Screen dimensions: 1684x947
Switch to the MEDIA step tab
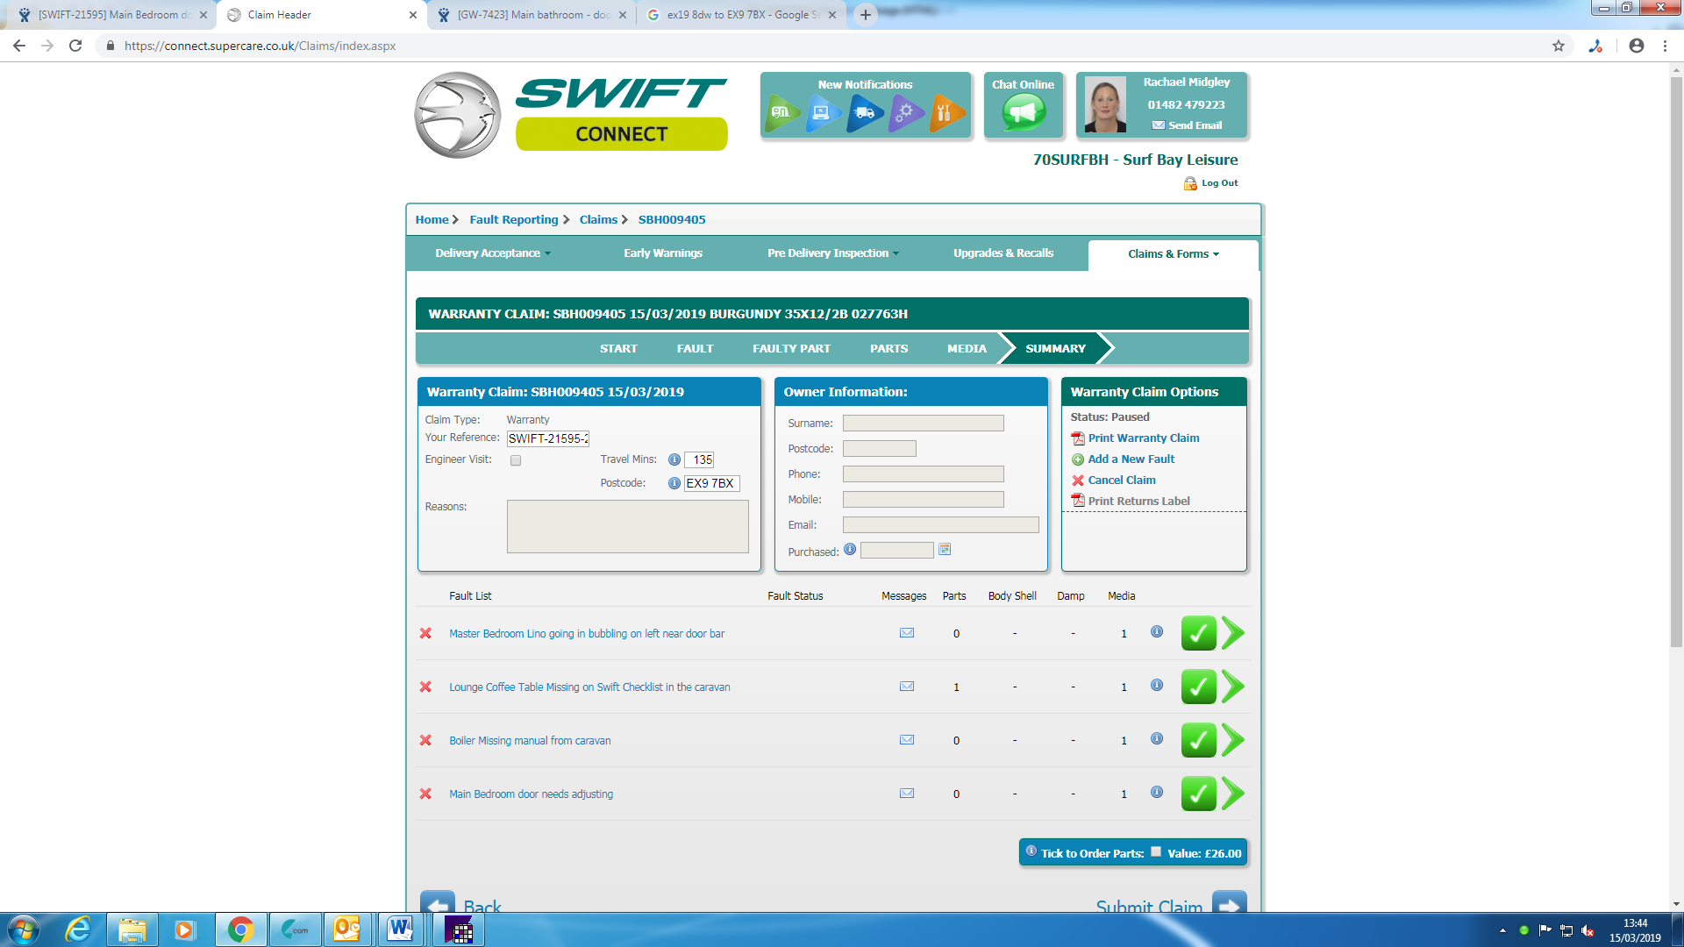[x=967, y=349]
